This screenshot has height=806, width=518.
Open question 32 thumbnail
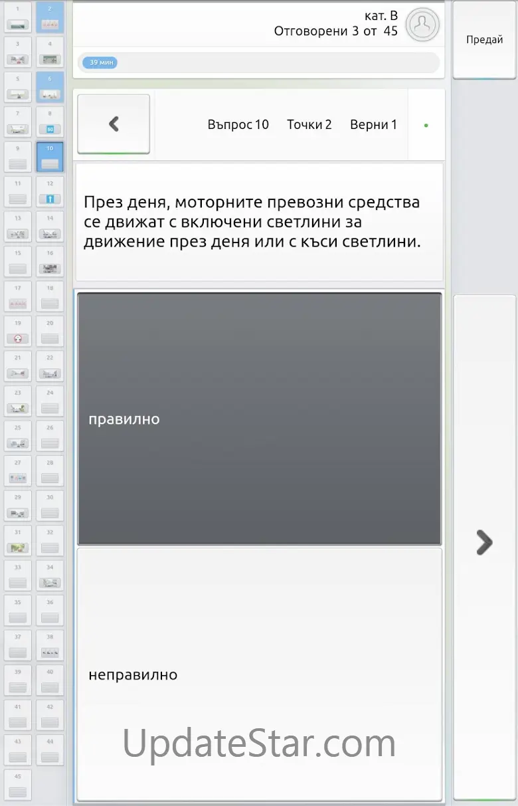pyautogui.click(x=50, y=540)
